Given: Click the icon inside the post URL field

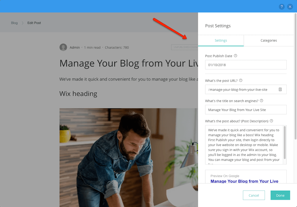Looking at the screenshot, I should [280, 89].
